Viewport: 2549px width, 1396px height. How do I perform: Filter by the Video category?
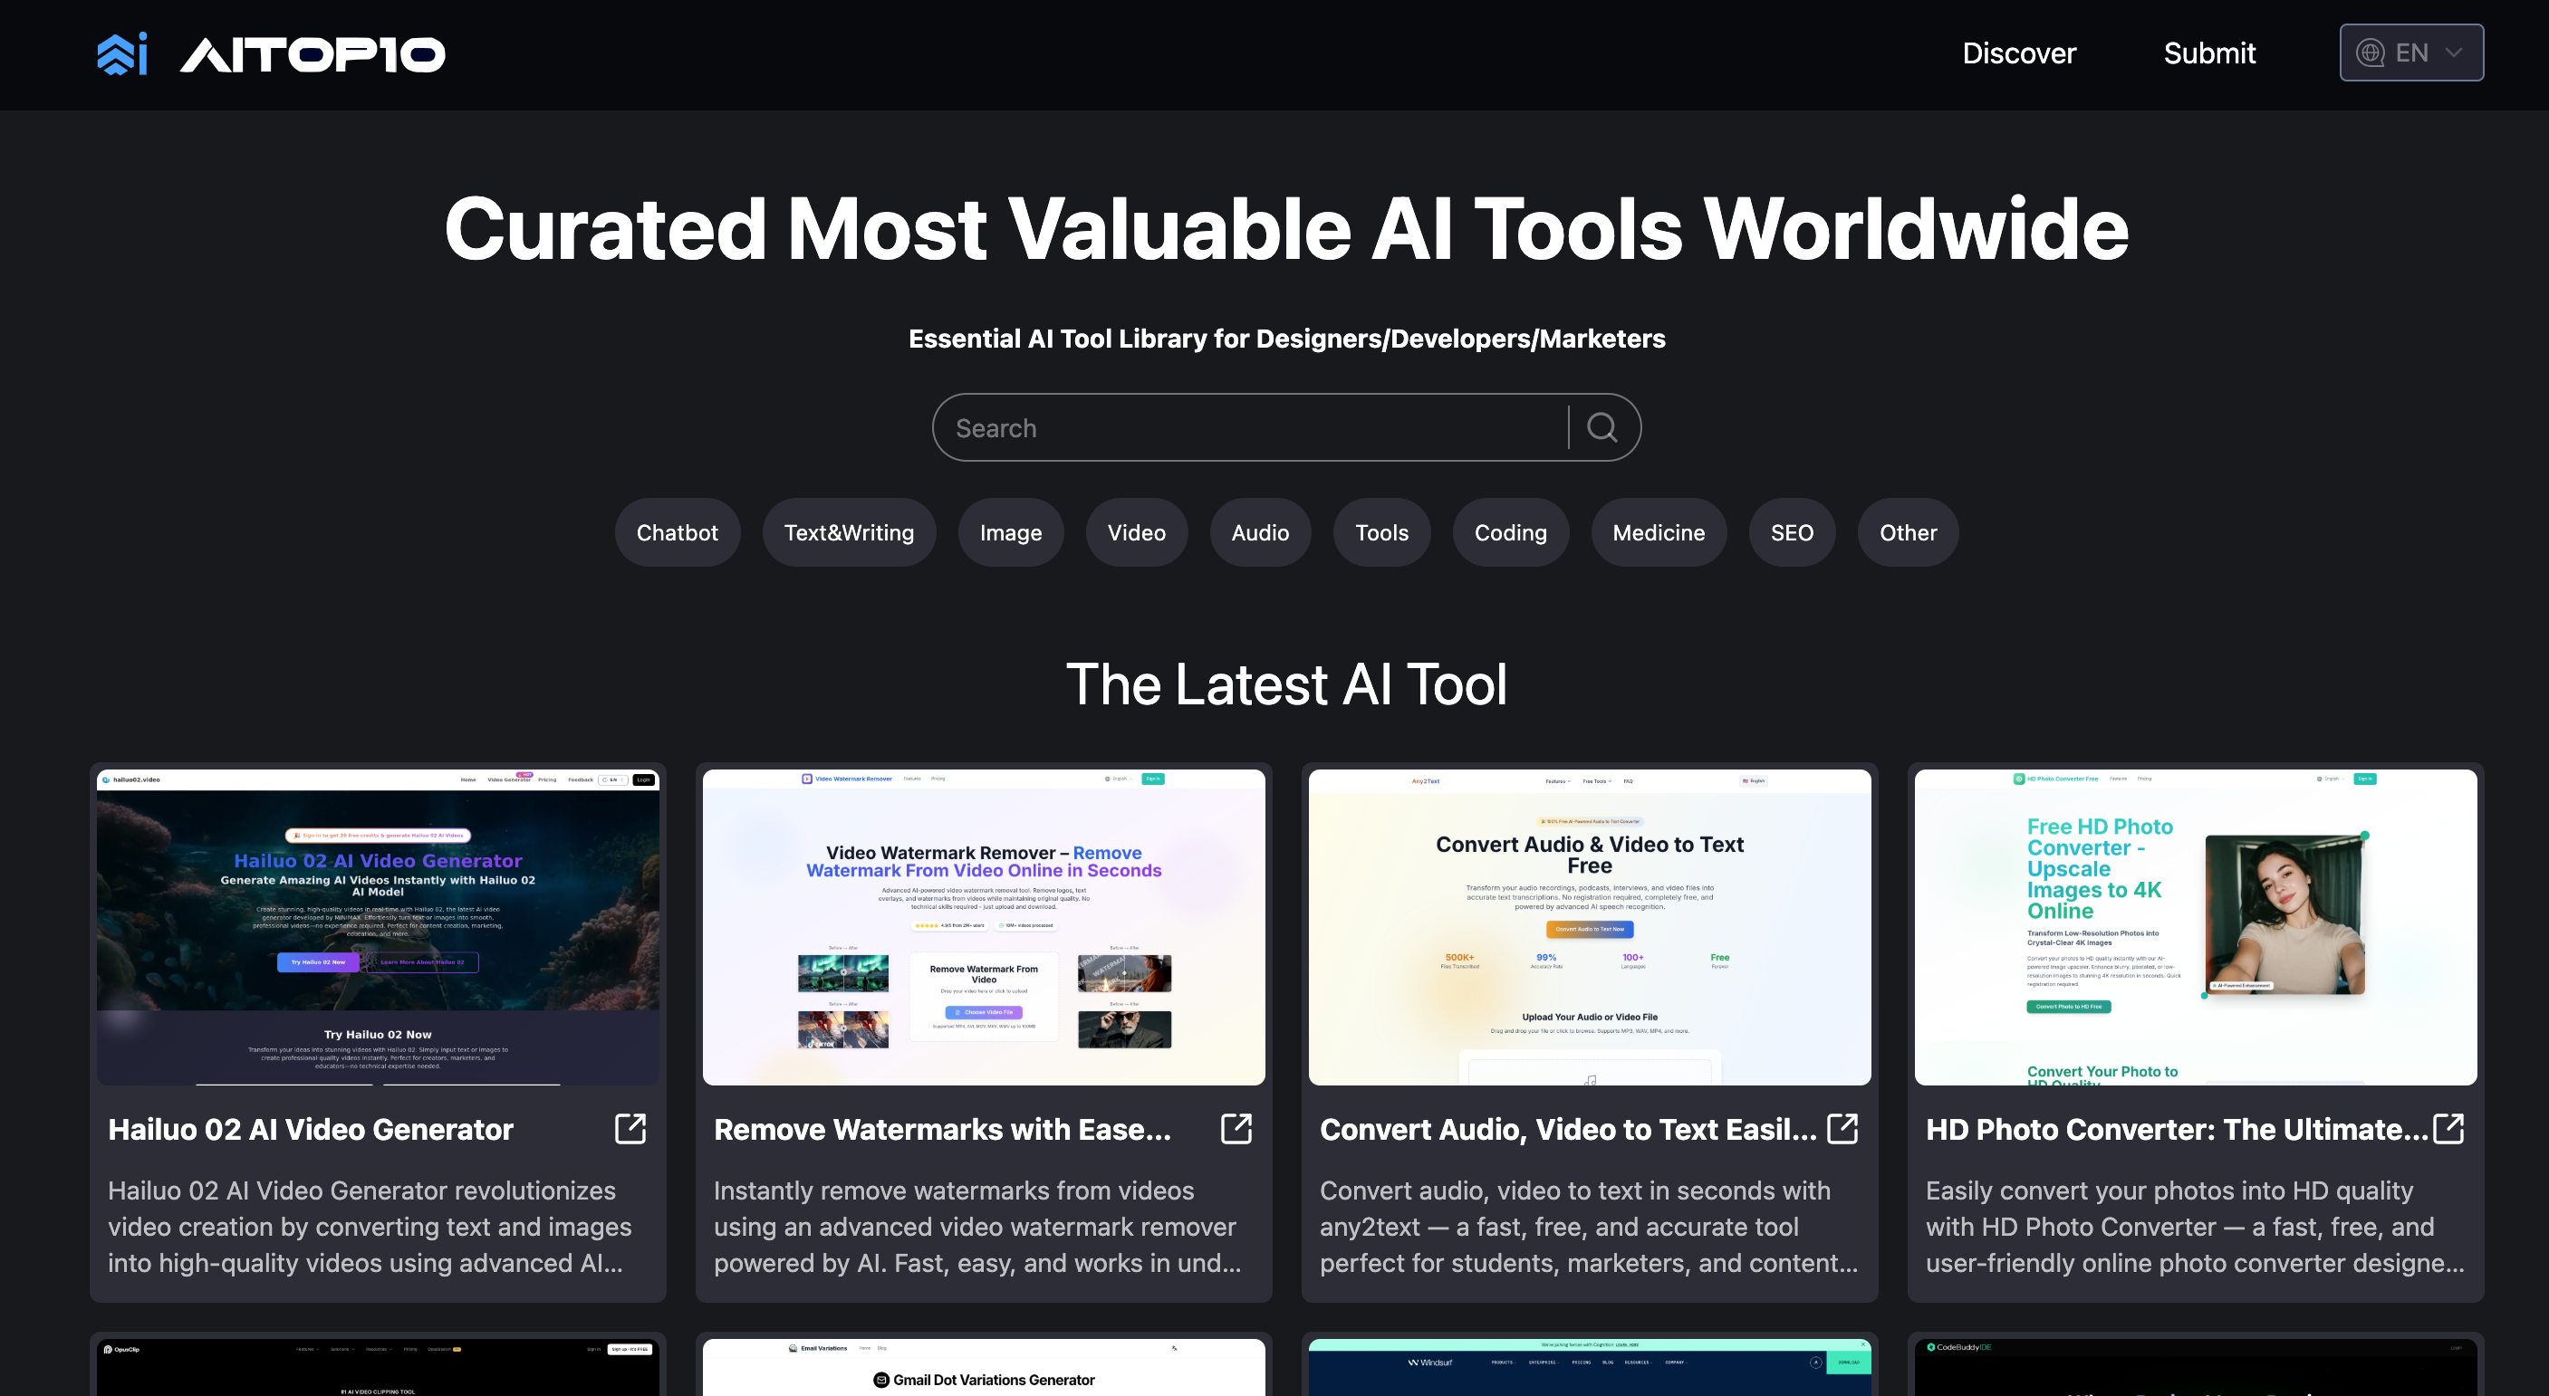[x=1136, y=533]
